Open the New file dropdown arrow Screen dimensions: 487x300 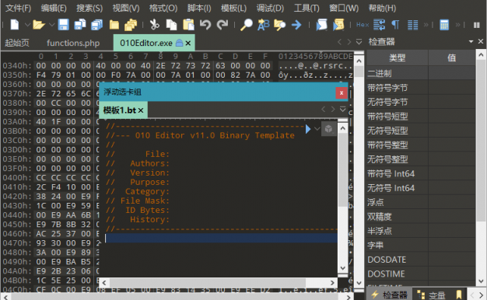(27, 25)
